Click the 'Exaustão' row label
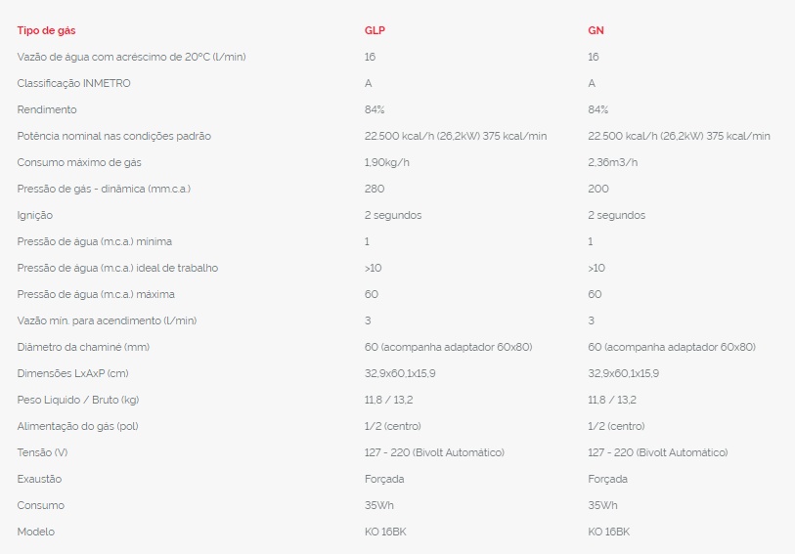The width and height of the screenshot is (795, 554). pos(39,479)
